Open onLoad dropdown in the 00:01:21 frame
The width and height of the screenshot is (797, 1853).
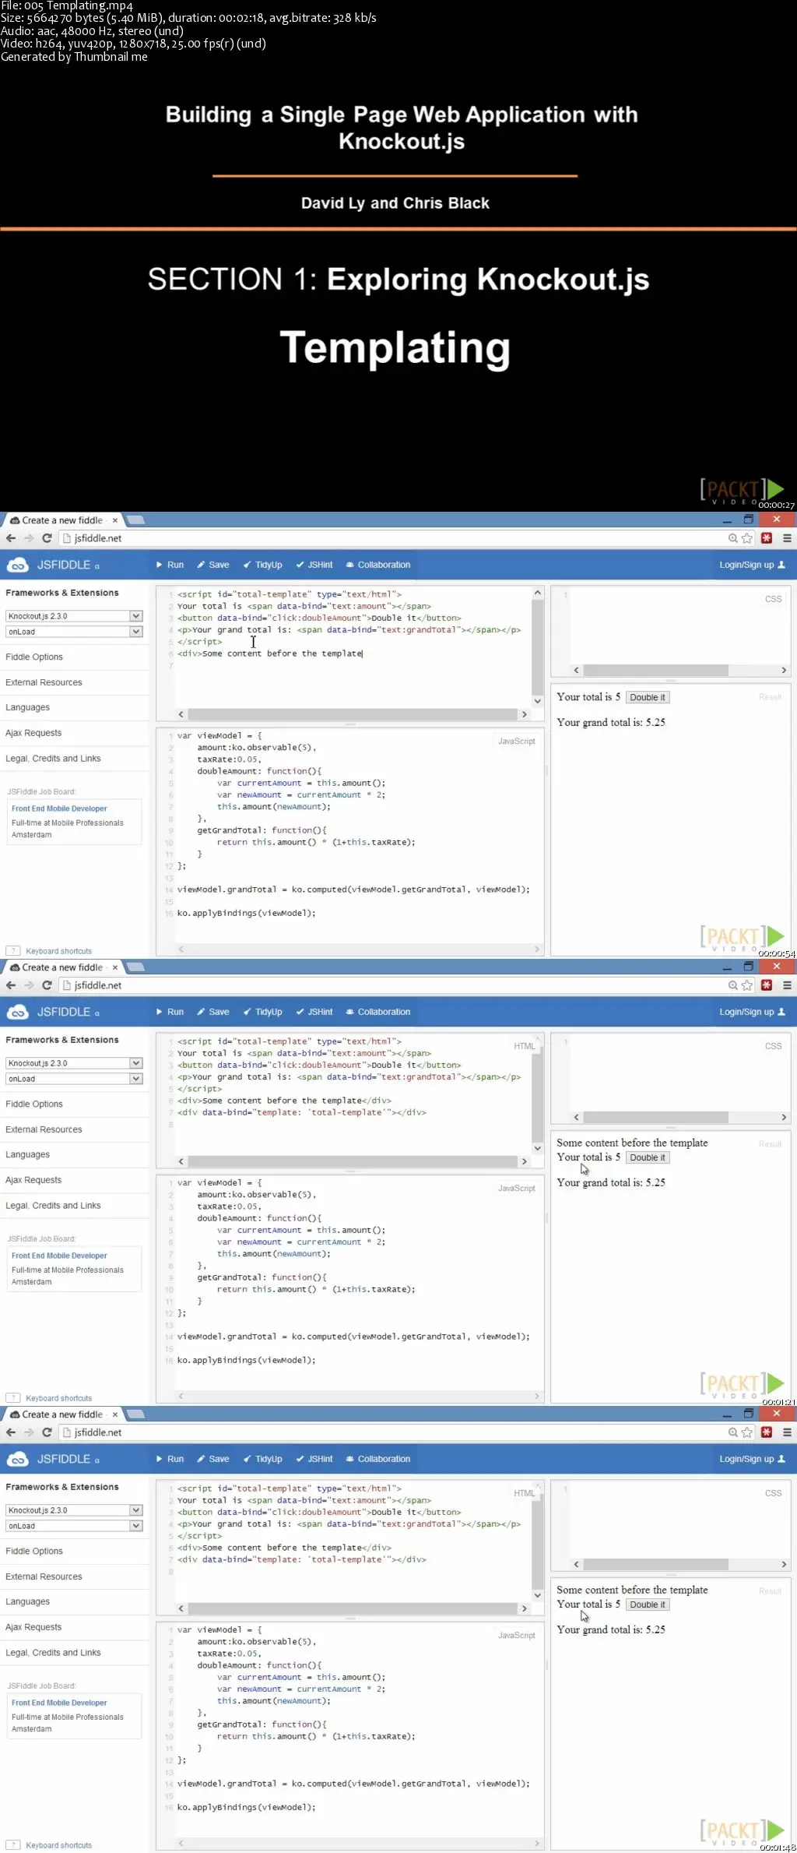click(x=74, y=1079)
